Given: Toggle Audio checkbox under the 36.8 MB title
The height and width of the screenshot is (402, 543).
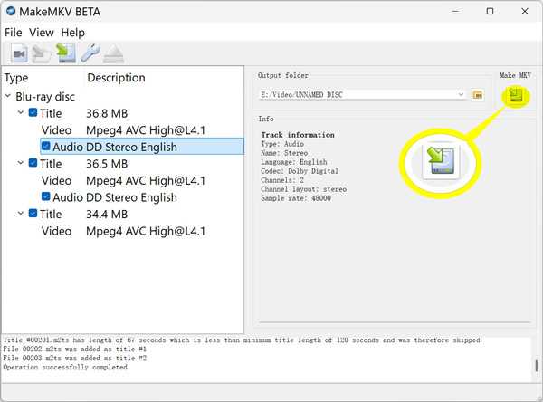Looking at the screenshot, I should click(46, 146).
